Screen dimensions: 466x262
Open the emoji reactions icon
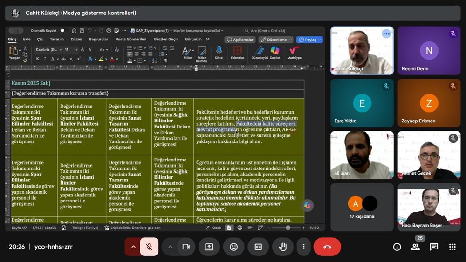click(233, 247)
